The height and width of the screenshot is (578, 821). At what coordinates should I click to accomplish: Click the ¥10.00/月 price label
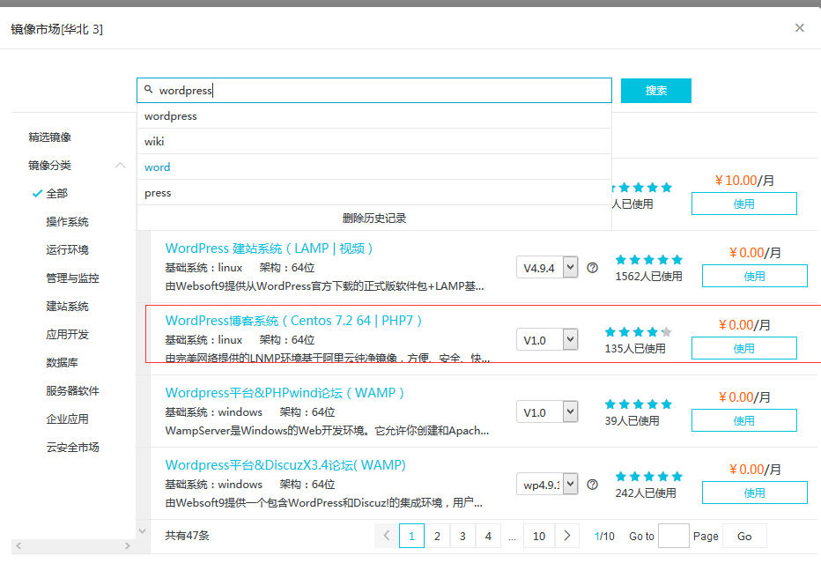744,181
